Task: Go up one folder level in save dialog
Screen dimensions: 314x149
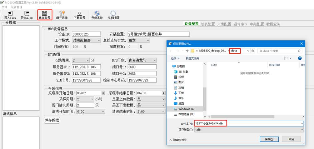Action: [x=187, y=51]
